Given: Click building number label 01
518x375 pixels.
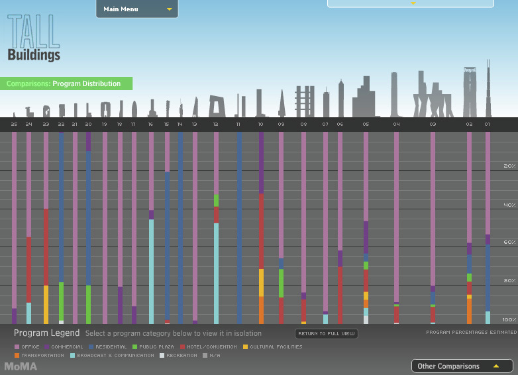Looking at the screenshot, I should 488,125.
